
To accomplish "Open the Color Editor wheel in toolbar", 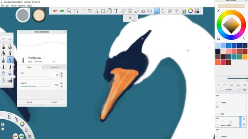I will click(x=190, y=11).
